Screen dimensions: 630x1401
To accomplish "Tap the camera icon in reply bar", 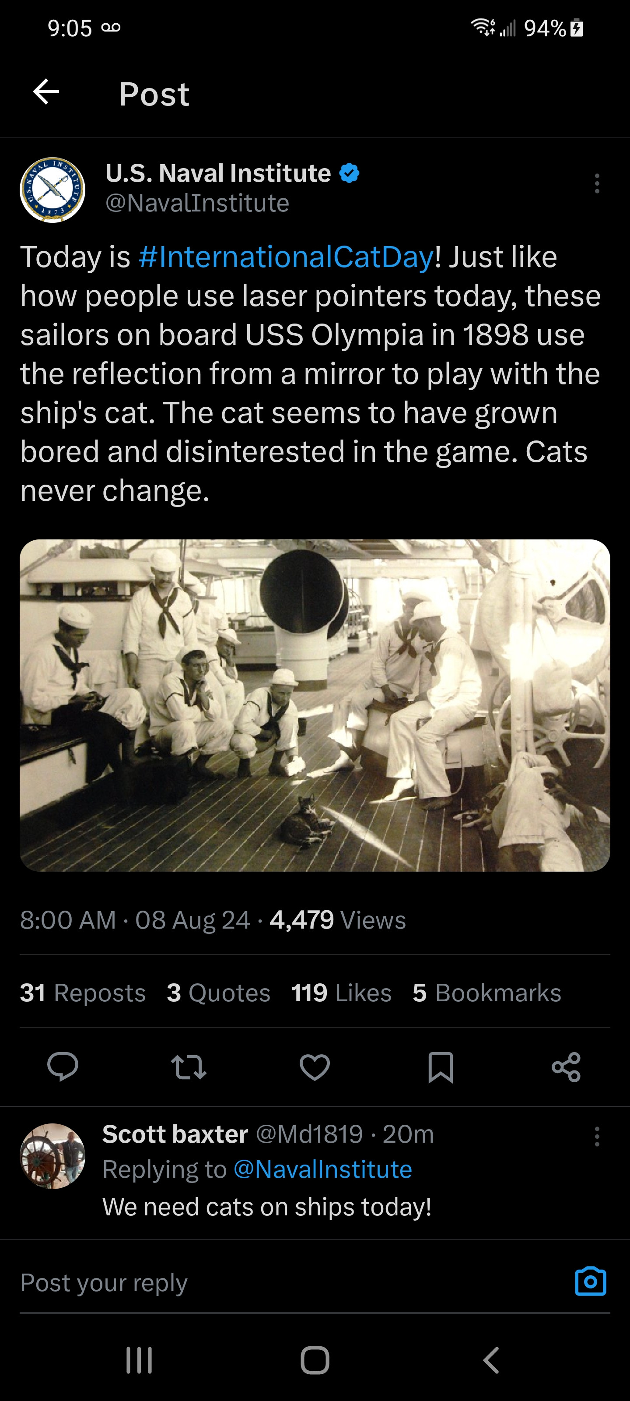I will pos(590,1282).
